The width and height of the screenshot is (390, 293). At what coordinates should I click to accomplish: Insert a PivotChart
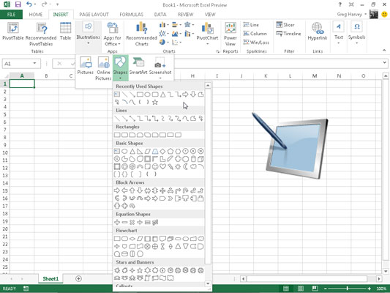tap(207, 34)
